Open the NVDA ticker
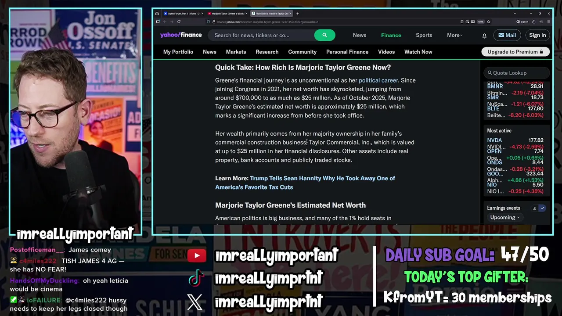This screenshot has width=562, height=316. coord(494,140)
